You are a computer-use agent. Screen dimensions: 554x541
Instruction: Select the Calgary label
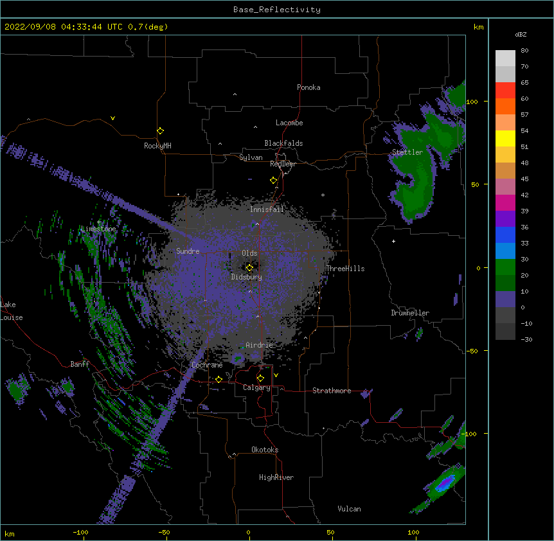(256, 387)
